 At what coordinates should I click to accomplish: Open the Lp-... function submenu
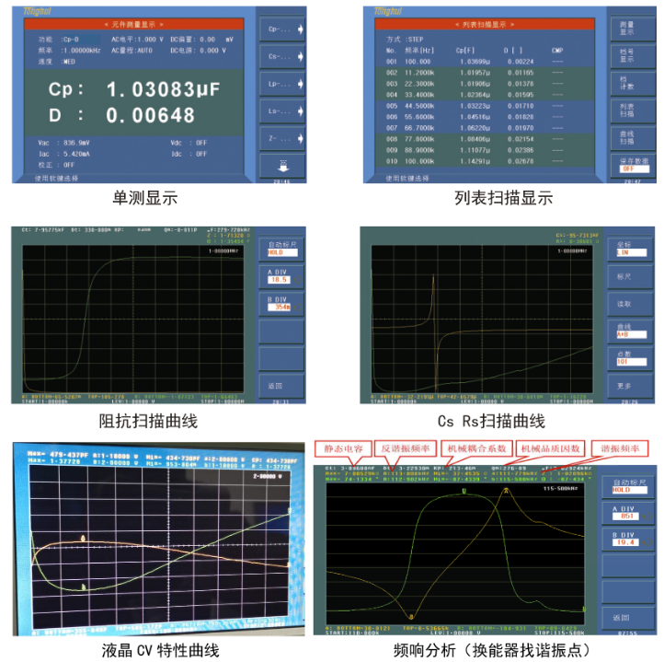click(x=282, y=84)
